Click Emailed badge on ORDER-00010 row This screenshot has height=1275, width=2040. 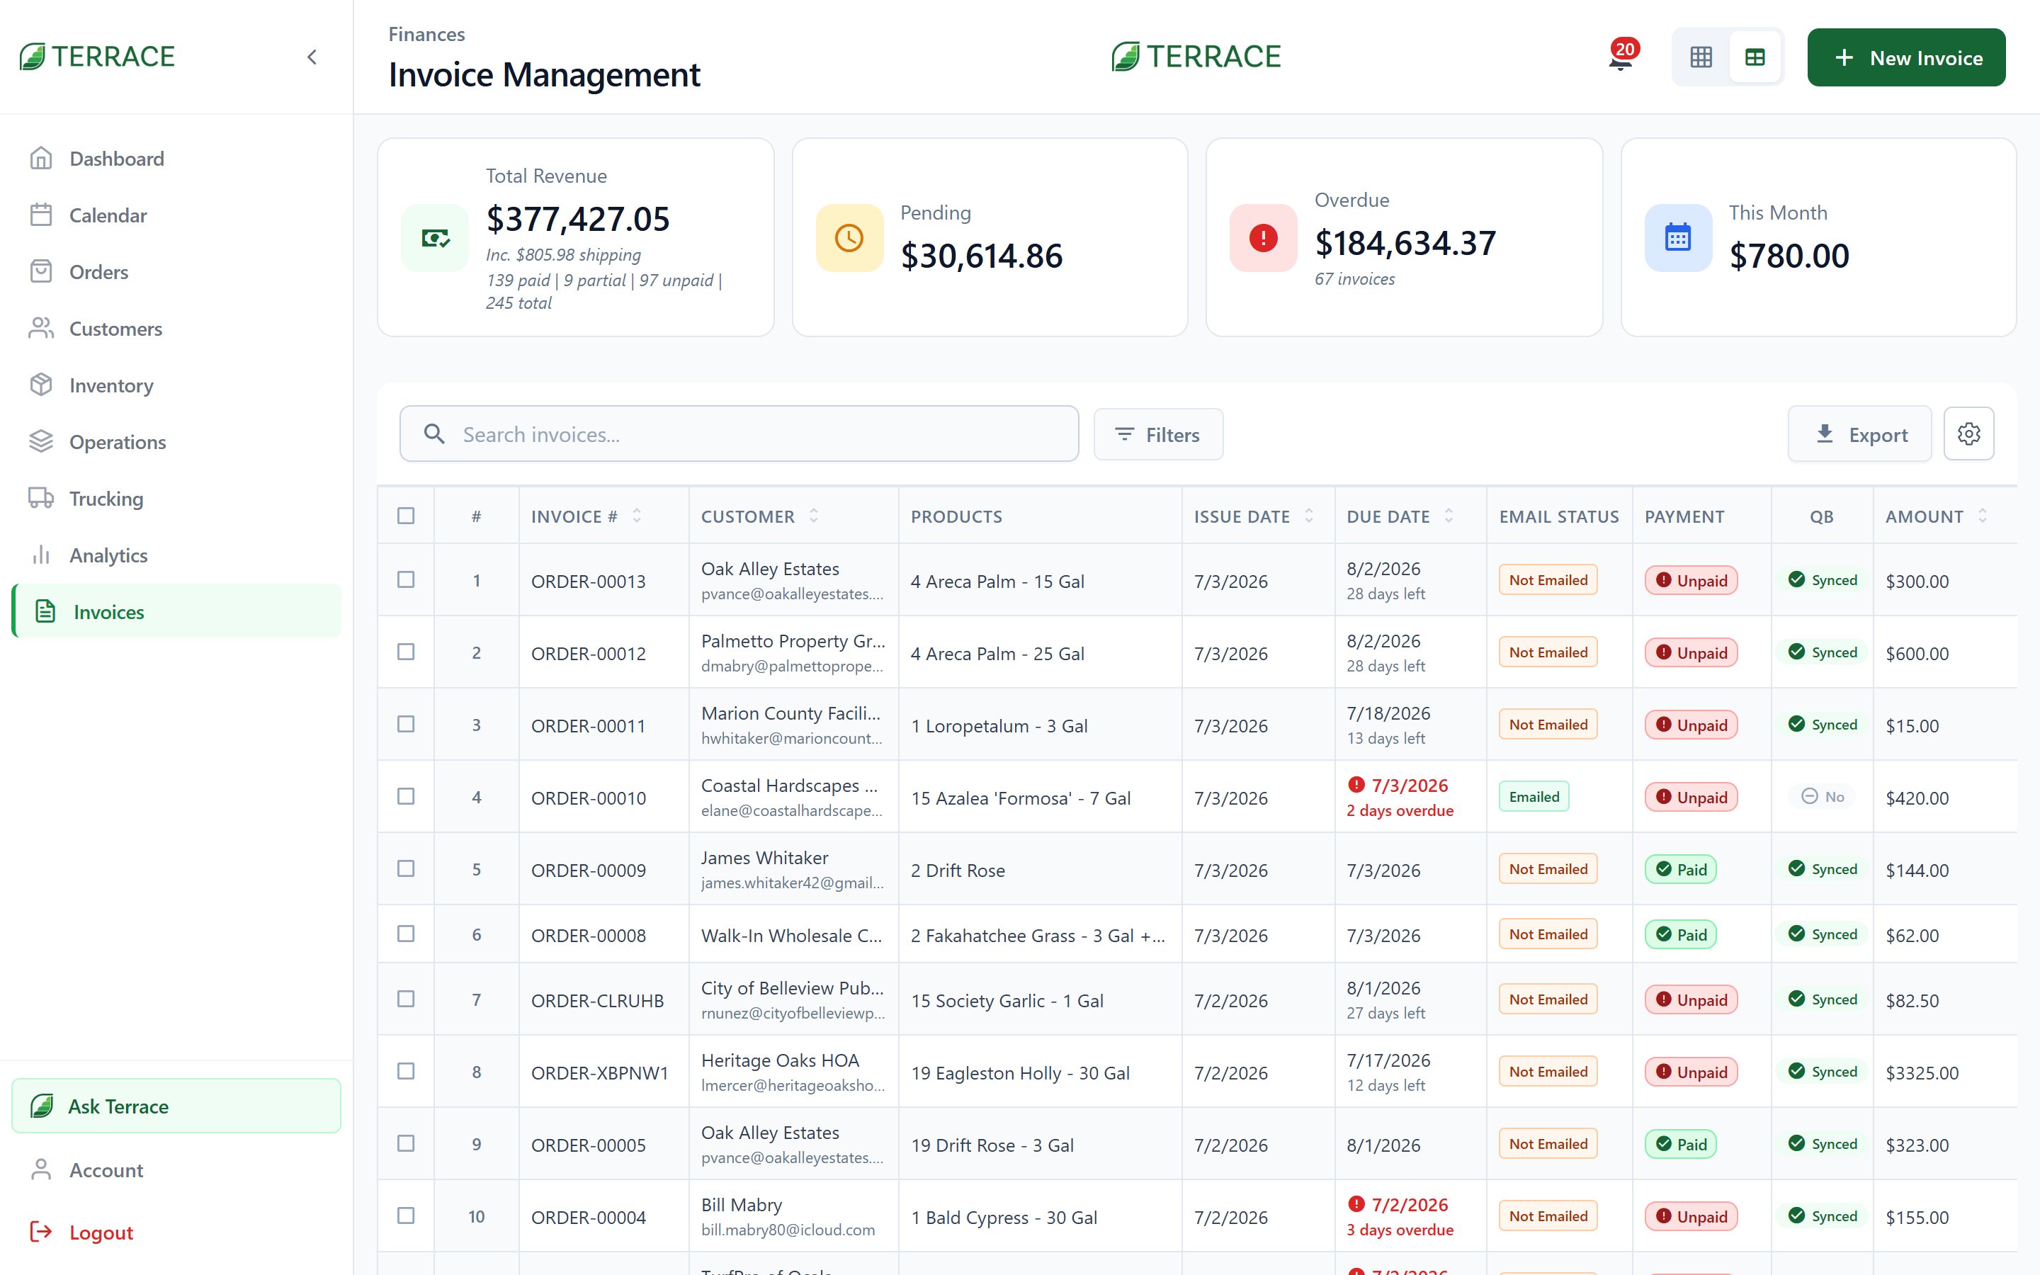1534,797
